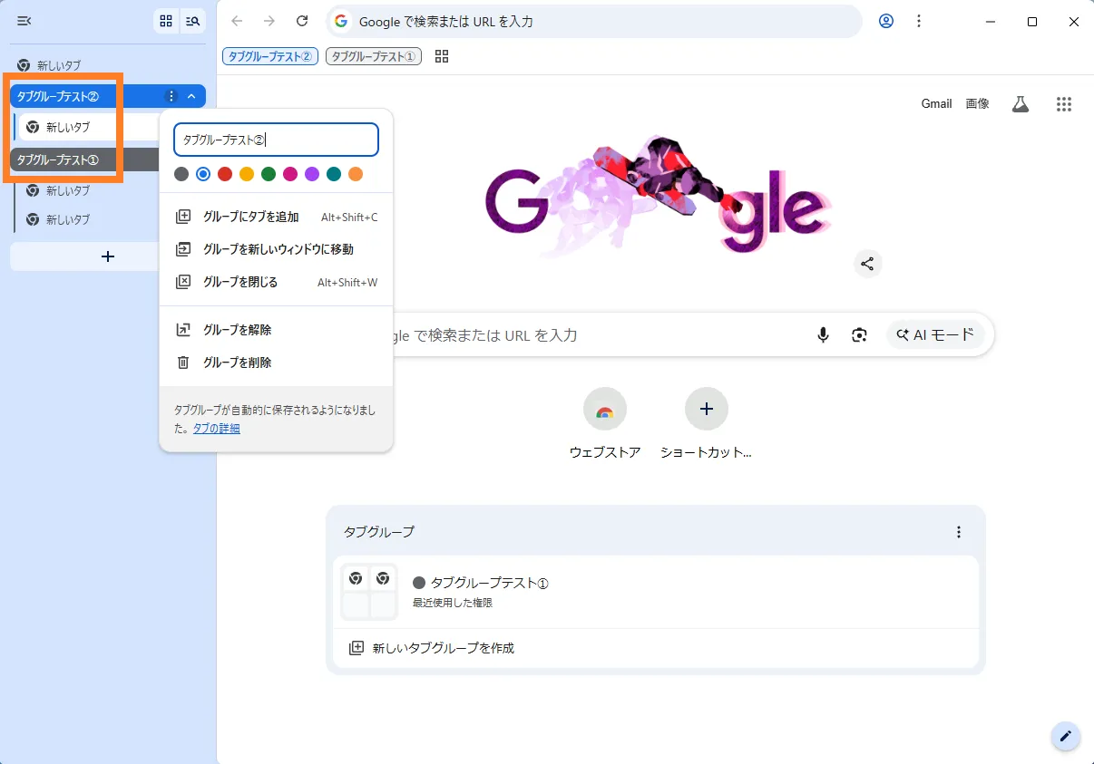
Task: Open the tab groups grid icon in sidebar
Action: pyautogui.click(x=165, y=21)
